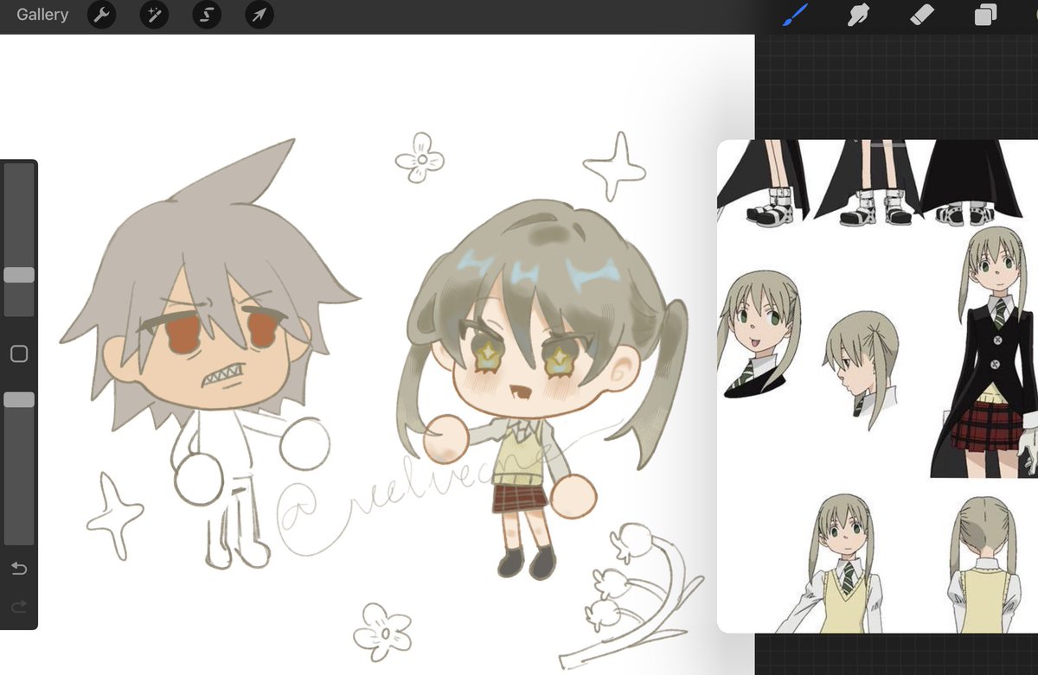The width and height of the screenshot is (1038, 675).
Task: Open the Adjustments magic wand menu
Action: click(x=154, y=15)
